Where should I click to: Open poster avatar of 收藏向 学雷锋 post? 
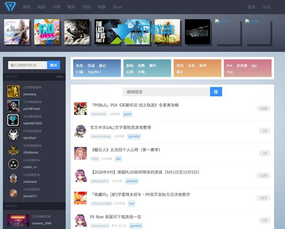pos(81,198)
